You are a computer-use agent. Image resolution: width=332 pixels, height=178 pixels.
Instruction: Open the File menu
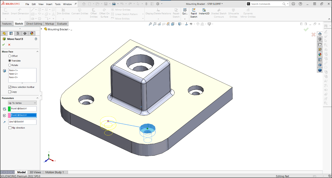tap(27, 4)
